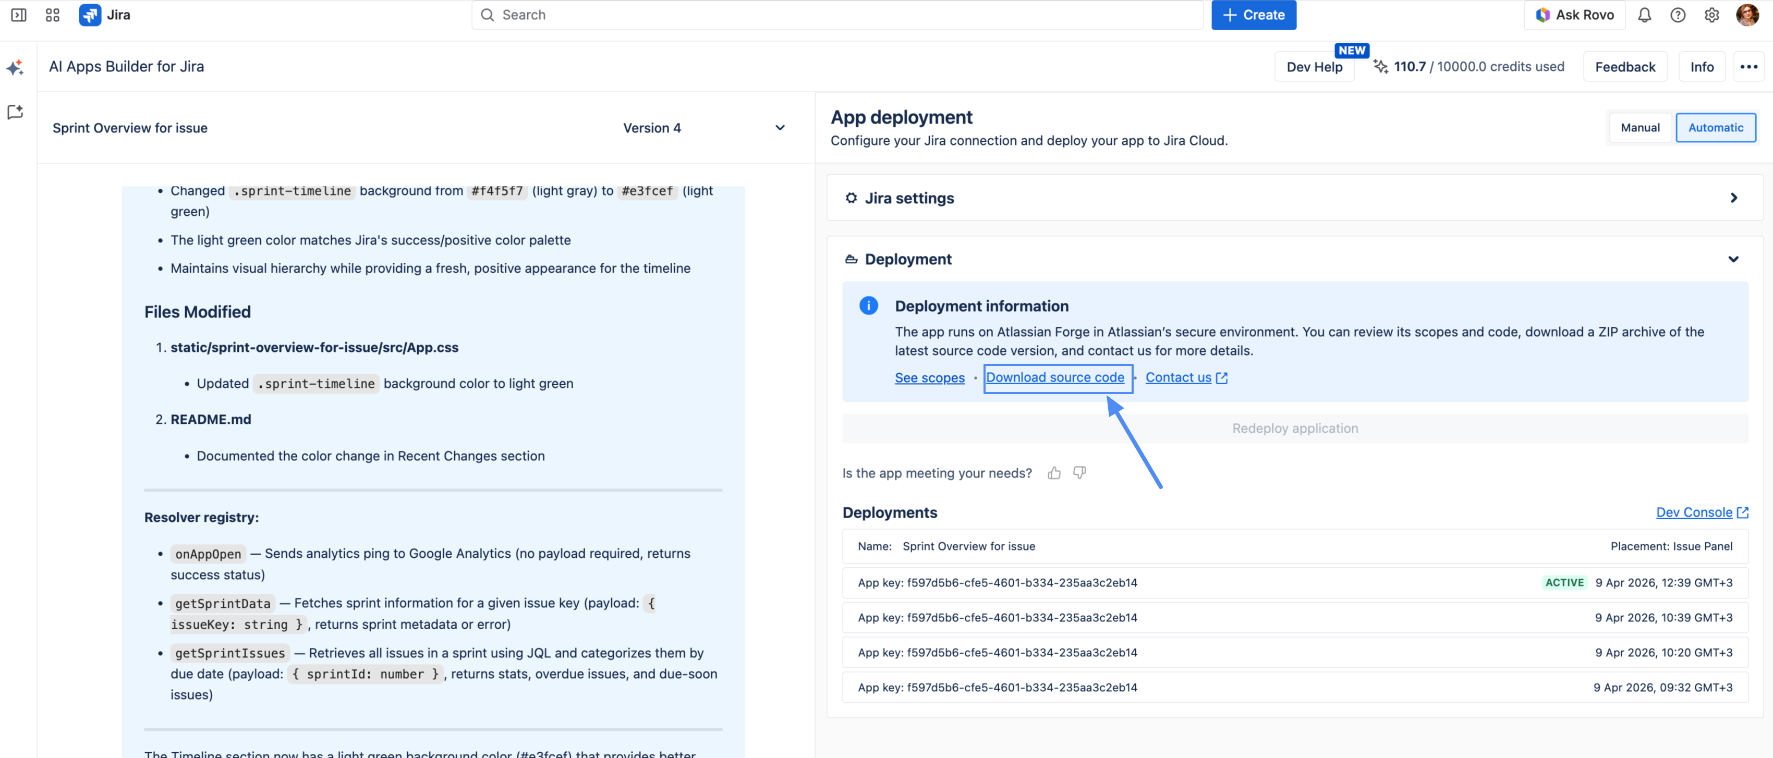Expand the Jira settings section
The width and height of the screenshot is (1773, 758).
[x=1733, y=198]
